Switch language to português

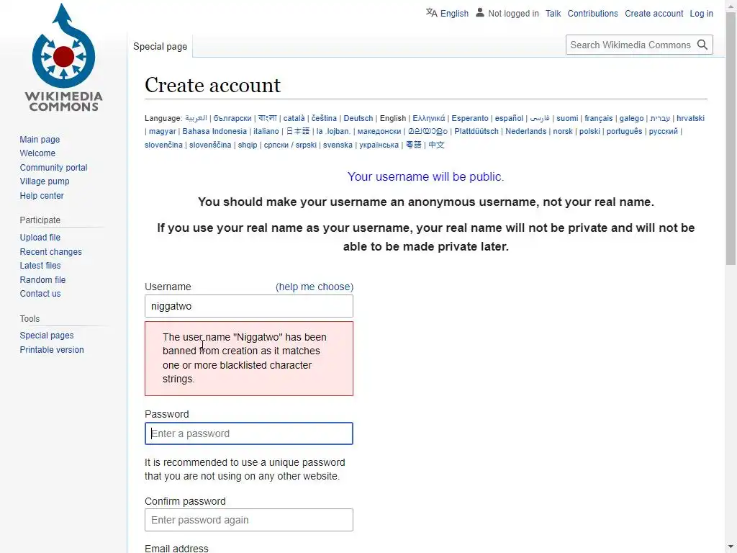click(624, 131)
